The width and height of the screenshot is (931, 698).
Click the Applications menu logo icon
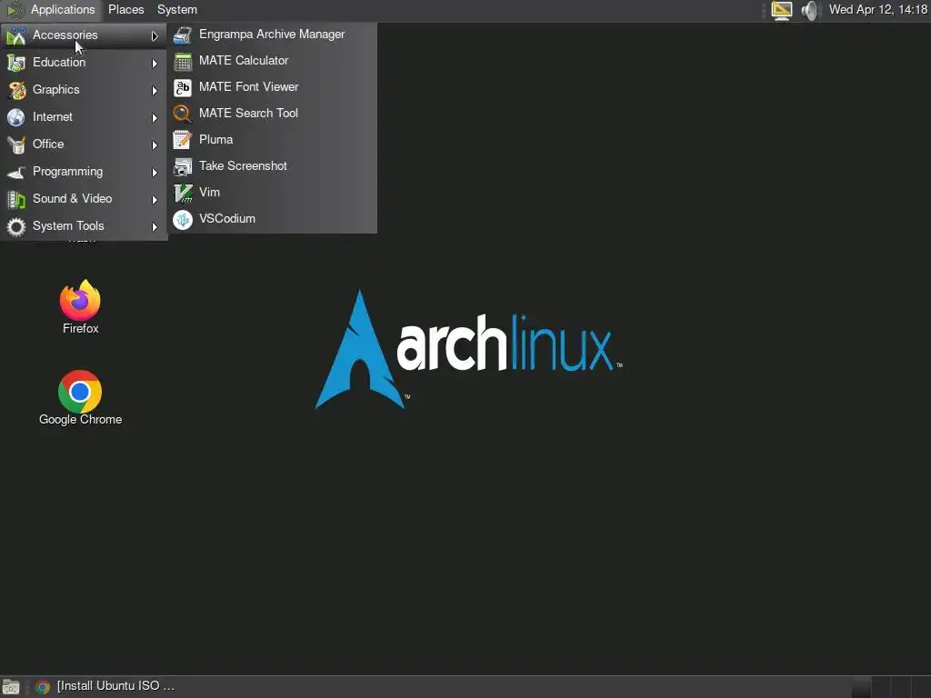[15, 10]
